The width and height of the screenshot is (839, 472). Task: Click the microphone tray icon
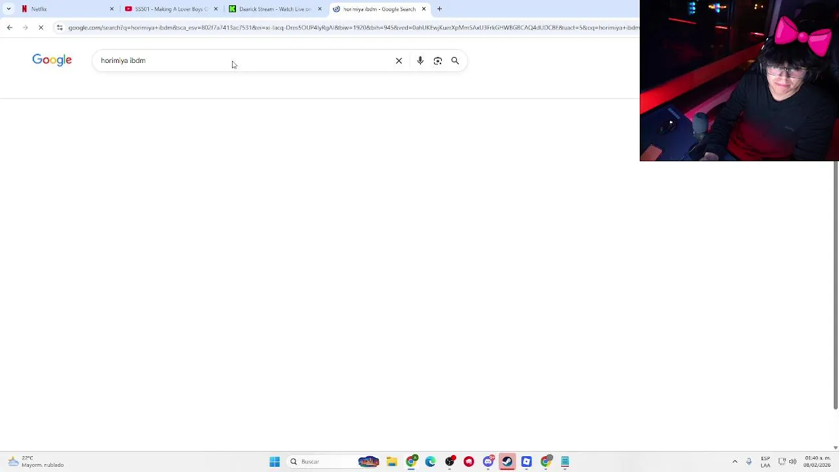point(749,462)
